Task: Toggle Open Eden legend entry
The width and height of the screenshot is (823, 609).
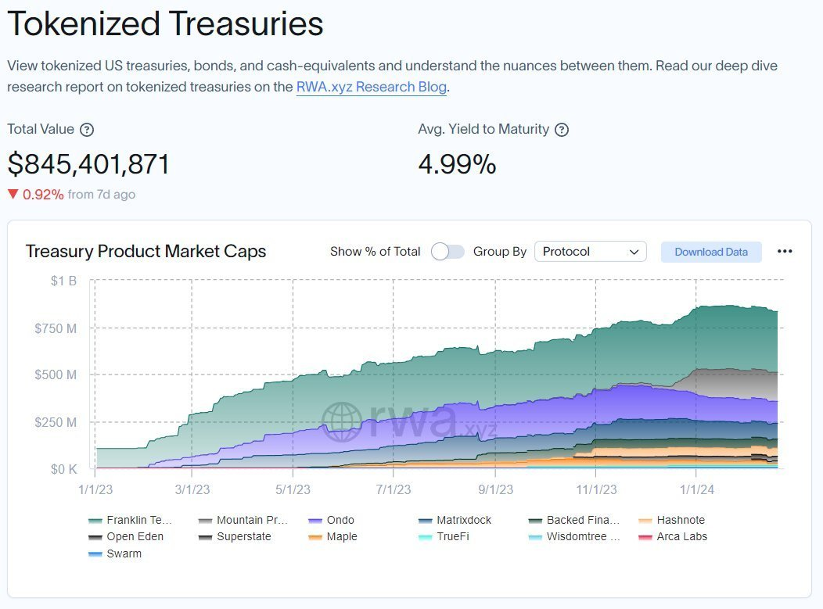Action: (x=126, y=536)
